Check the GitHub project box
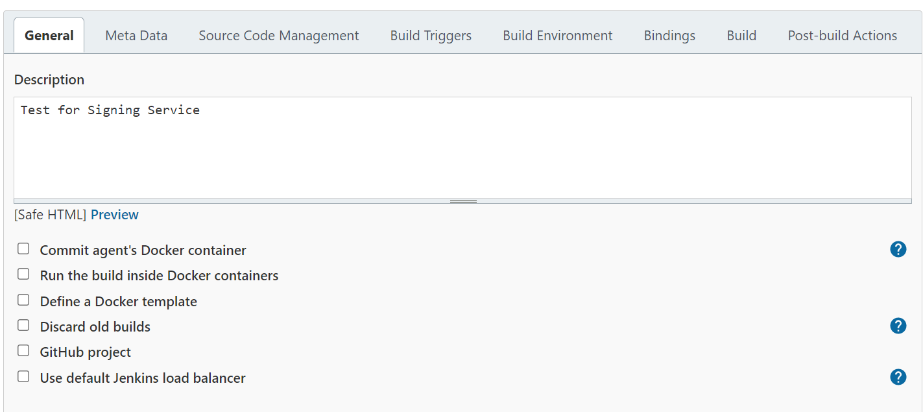The height and width of the screenshot is (412, 923). tap(23, 351)
